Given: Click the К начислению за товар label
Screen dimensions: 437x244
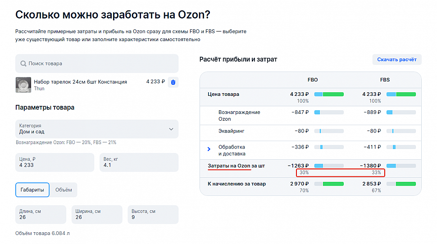Looking at the screenshot, I should [x=237, y=184].
